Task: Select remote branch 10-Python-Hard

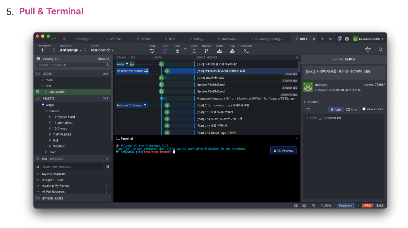Action: coord(64,117)
